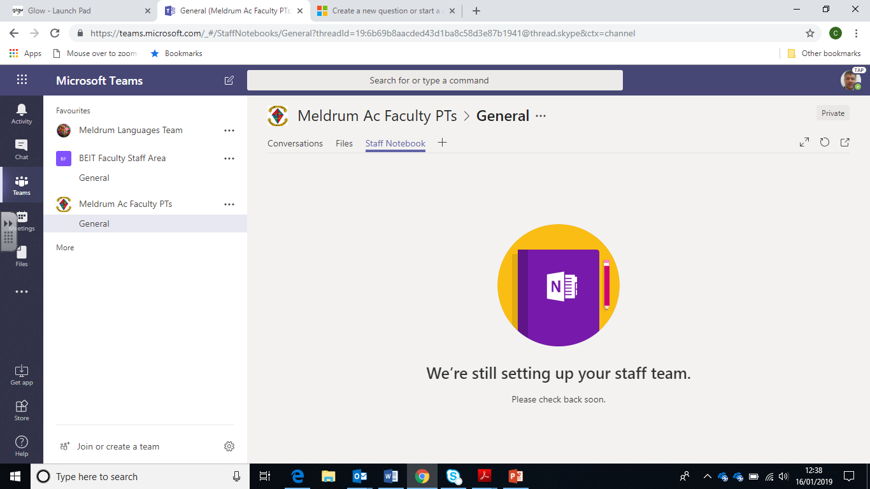Screen dimensions: 870x489
Task: Show more apps ellipsis in left rail
Action: (22, 292)
